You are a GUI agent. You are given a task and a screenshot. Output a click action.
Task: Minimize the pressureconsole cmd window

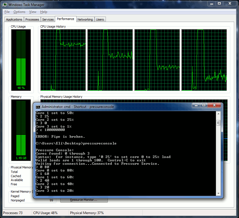pos(196,105)
